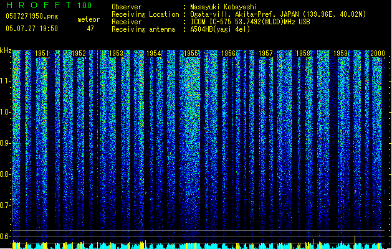392x249 pixels.
Task: Click the meteor label
Action: click(x=88, y=19)
